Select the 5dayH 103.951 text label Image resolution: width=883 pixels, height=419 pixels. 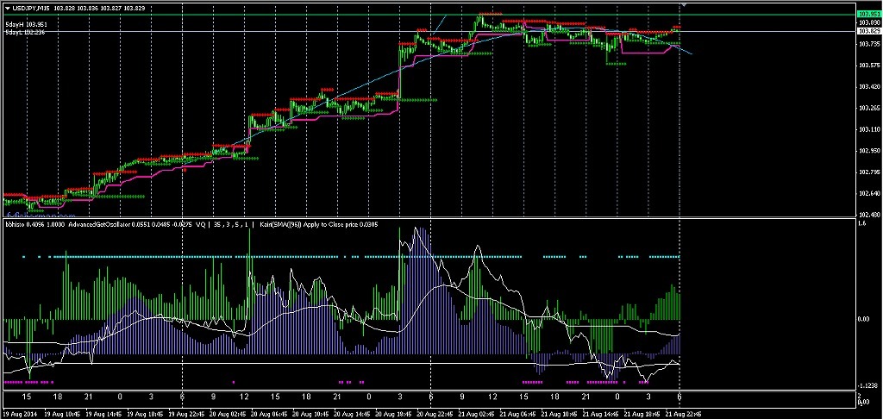[x=25, y=24]
